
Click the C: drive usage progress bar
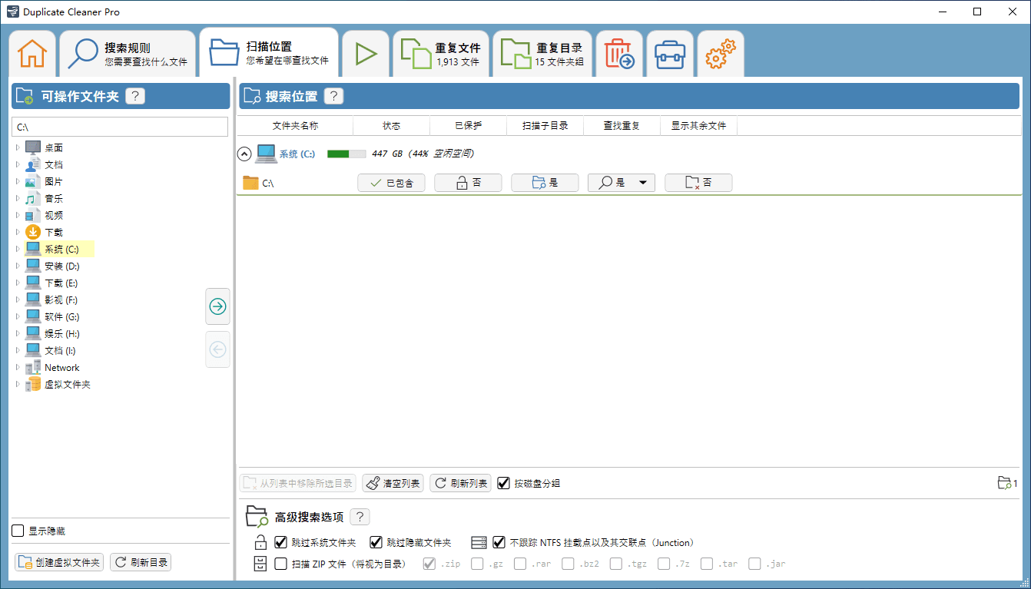[346, 153]
